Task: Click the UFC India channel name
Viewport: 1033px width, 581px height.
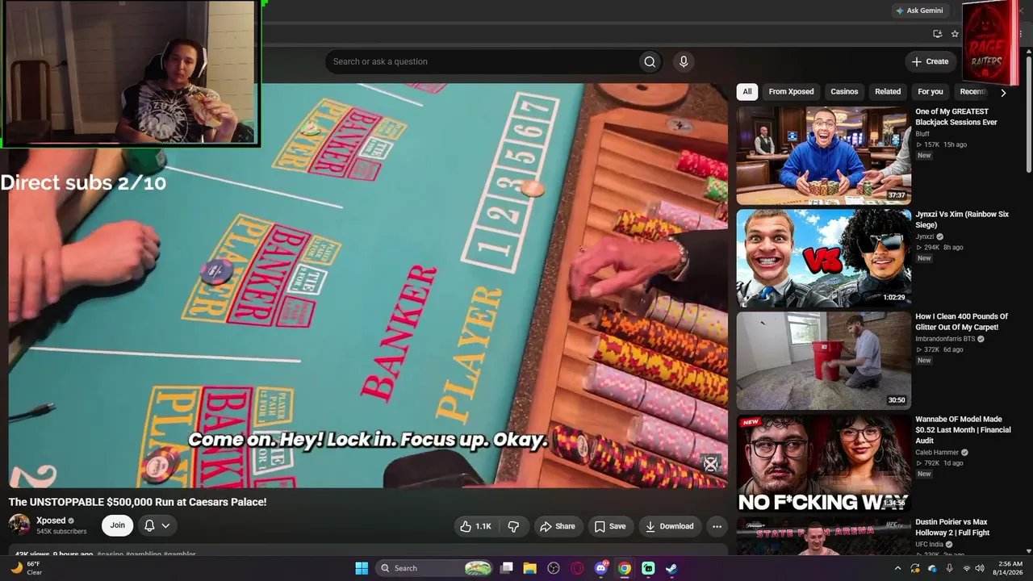Action: pos(930,545)
